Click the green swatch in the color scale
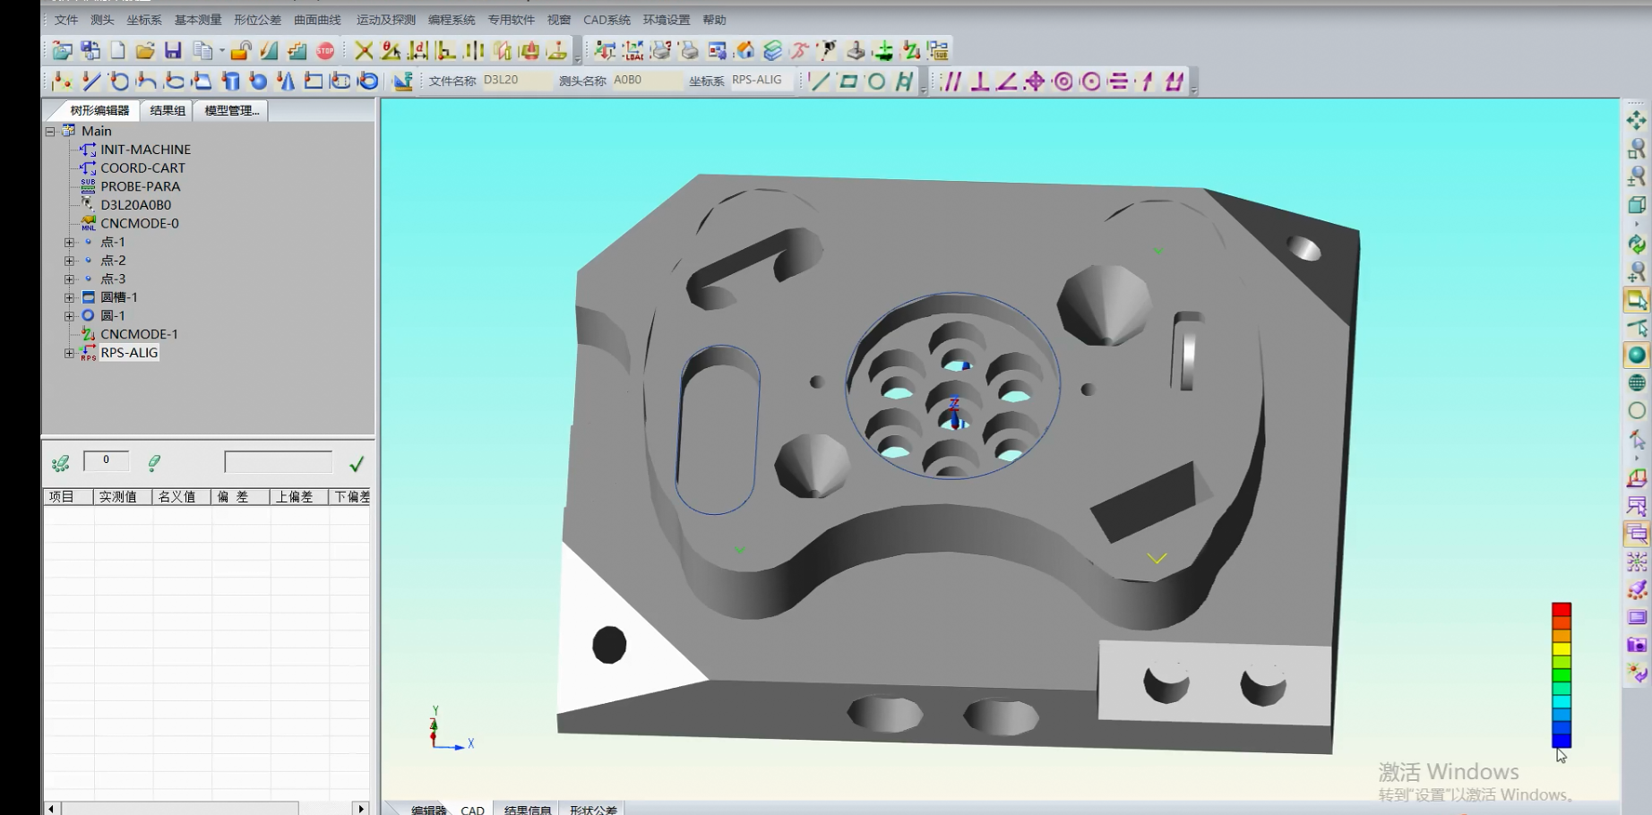 1562,675
